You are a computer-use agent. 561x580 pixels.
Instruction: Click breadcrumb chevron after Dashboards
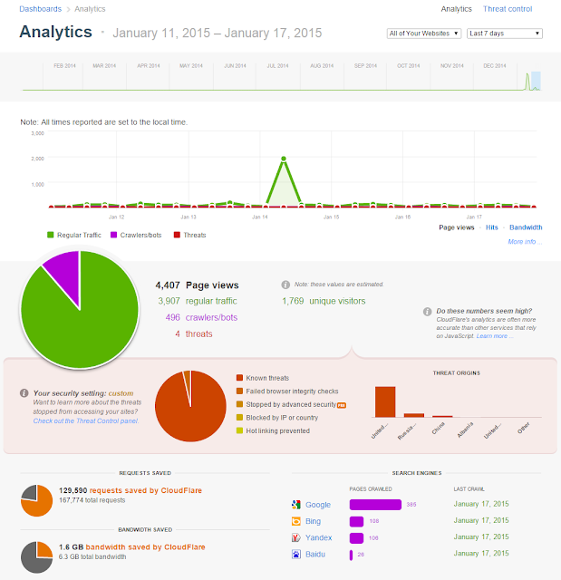coord(68,9)
